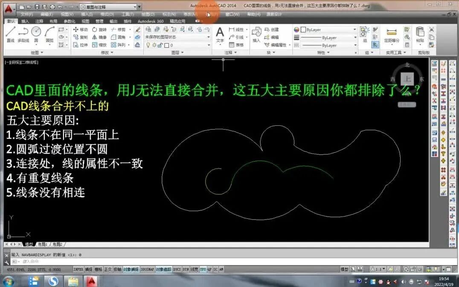Open the red AutoCAD application menu button
The width and height of the screenshot is (459, 287).
[x=9, y=9]
